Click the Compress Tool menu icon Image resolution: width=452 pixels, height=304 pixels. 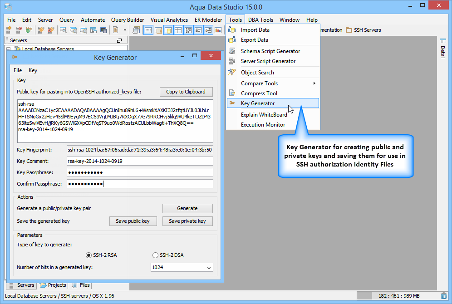pos(232,93)
